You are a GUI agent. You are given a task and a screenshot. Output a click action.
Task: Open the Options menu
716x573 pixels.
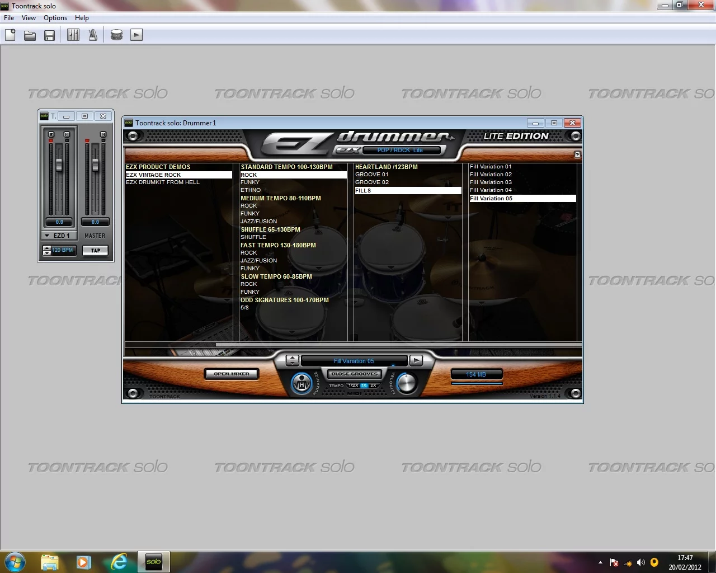click(55, 17)
